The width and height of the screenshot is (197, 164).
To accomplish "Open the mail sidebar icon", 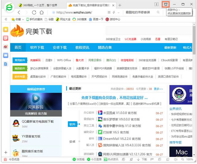I will 6,55.
